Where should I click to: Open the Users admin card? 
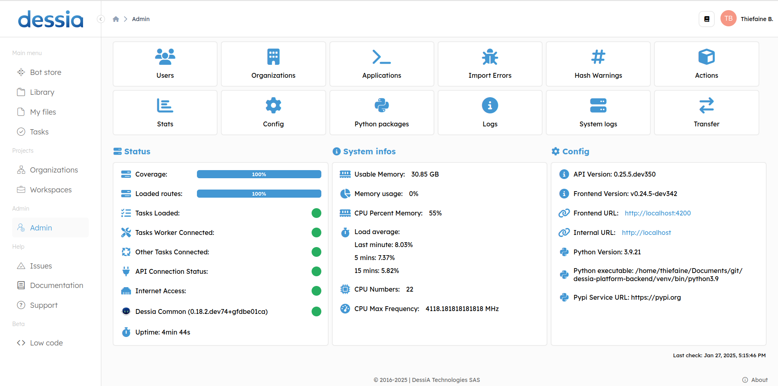pos(165,64)
